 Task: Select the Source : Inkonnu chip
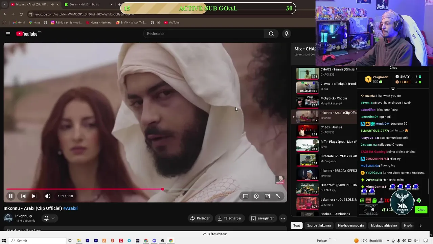(319, 225)
